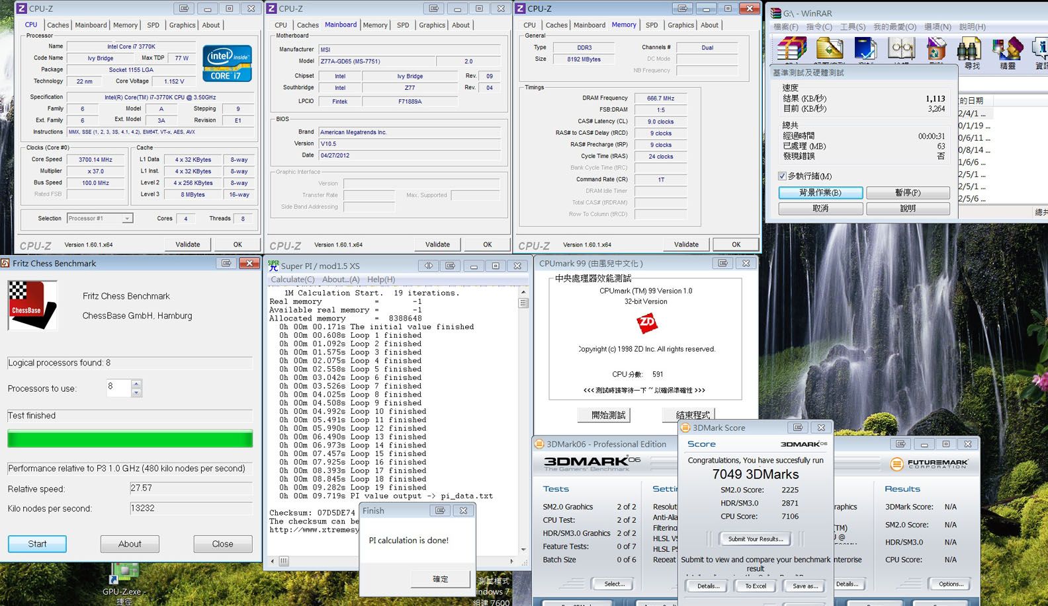Open About tab in first CPU-Z window
Screen dimensions: 1048x606
click(x=211, y=25)
